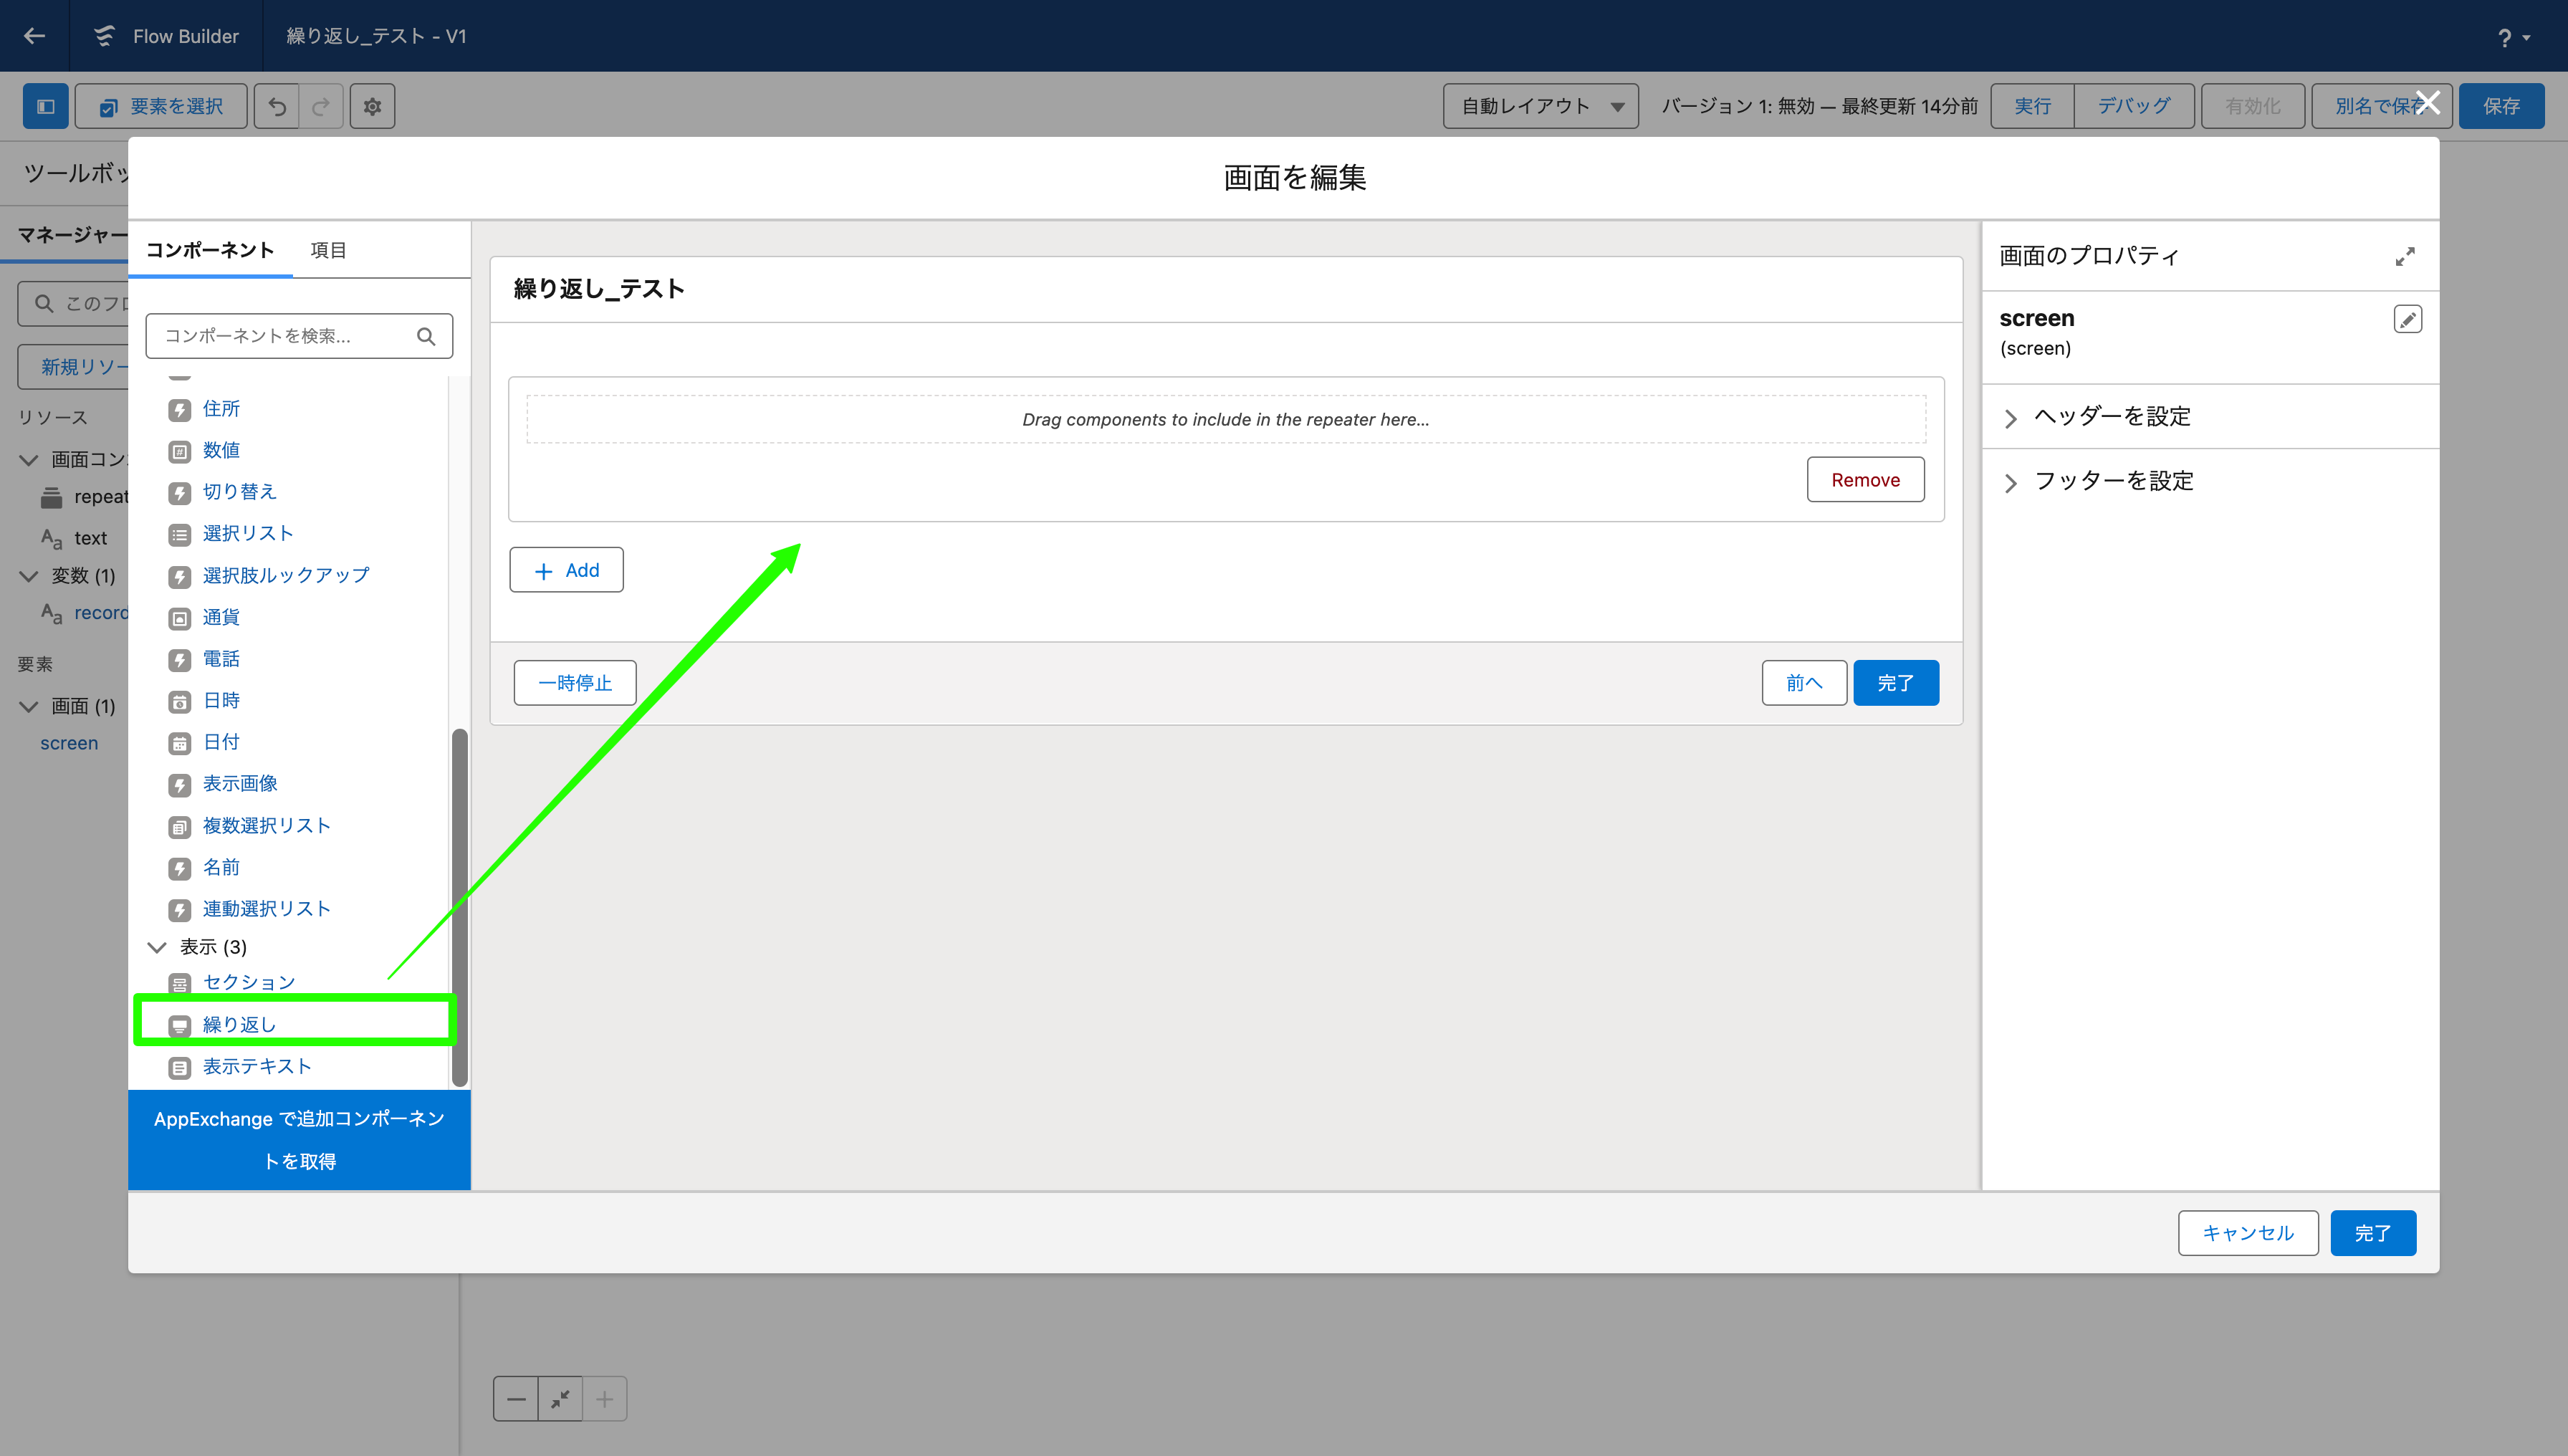This screenshot has width=2568, height=1456.
Task: Click the コンポーネントを検索 input field
Action: point(285,336)
